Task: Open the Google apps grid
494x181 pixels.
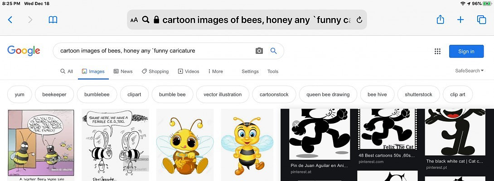Action: click(437, 52)
